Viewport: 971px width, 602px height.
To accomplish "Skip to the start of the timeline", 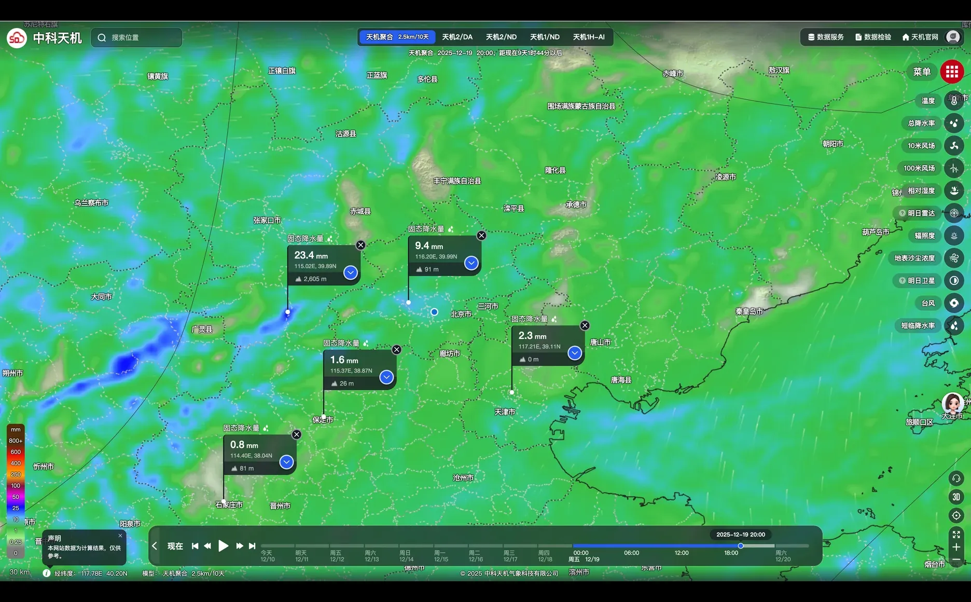I will 195,546.
